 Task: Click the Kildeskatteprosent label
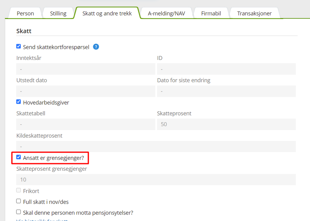39,136
